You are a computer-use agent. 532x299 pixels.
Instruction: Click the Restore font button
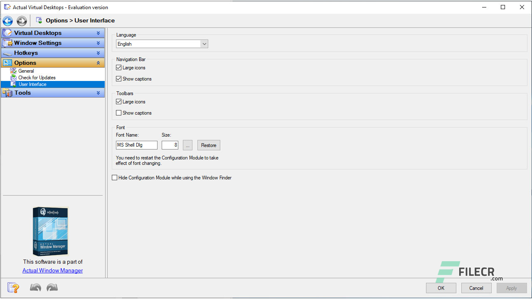[x=209, y=145]
